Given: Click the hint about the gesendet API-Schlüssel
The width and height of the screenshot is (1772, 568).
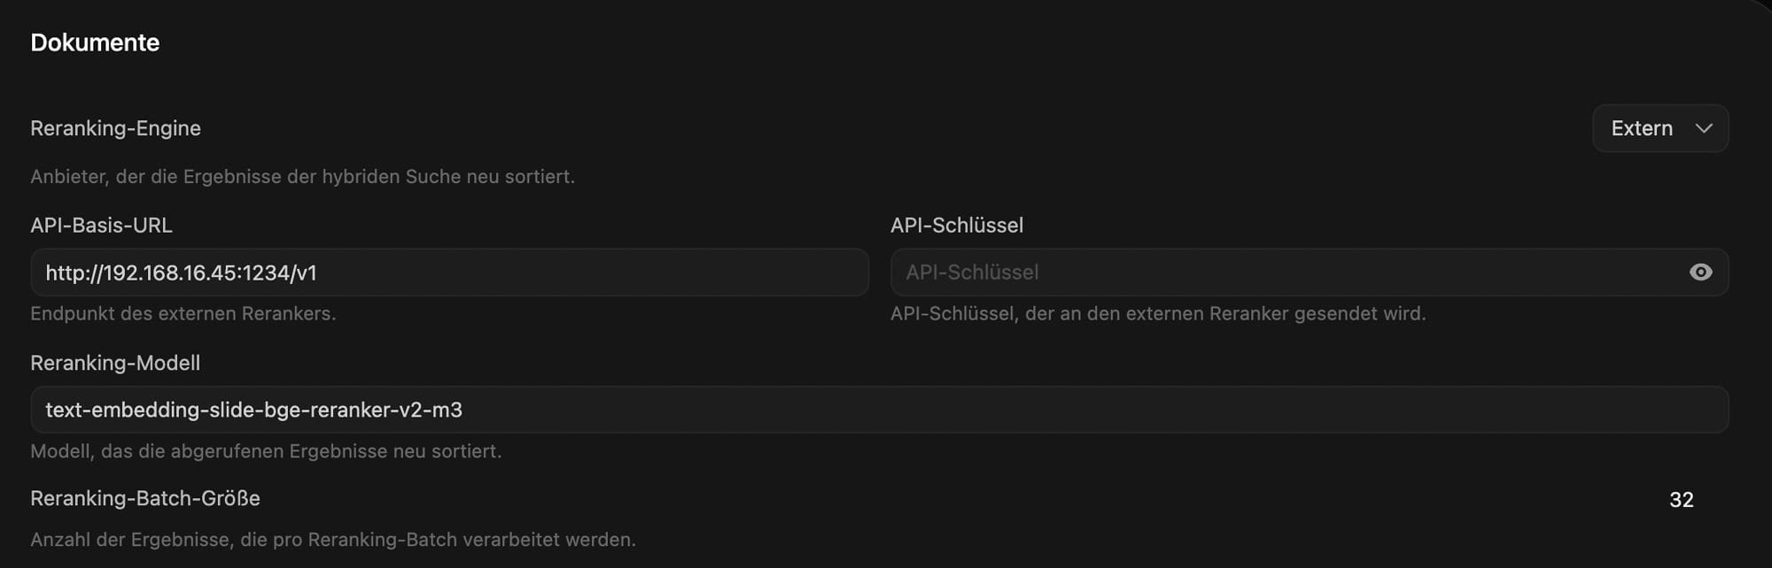Looking at the screenshot, I should pos(1158,313).
